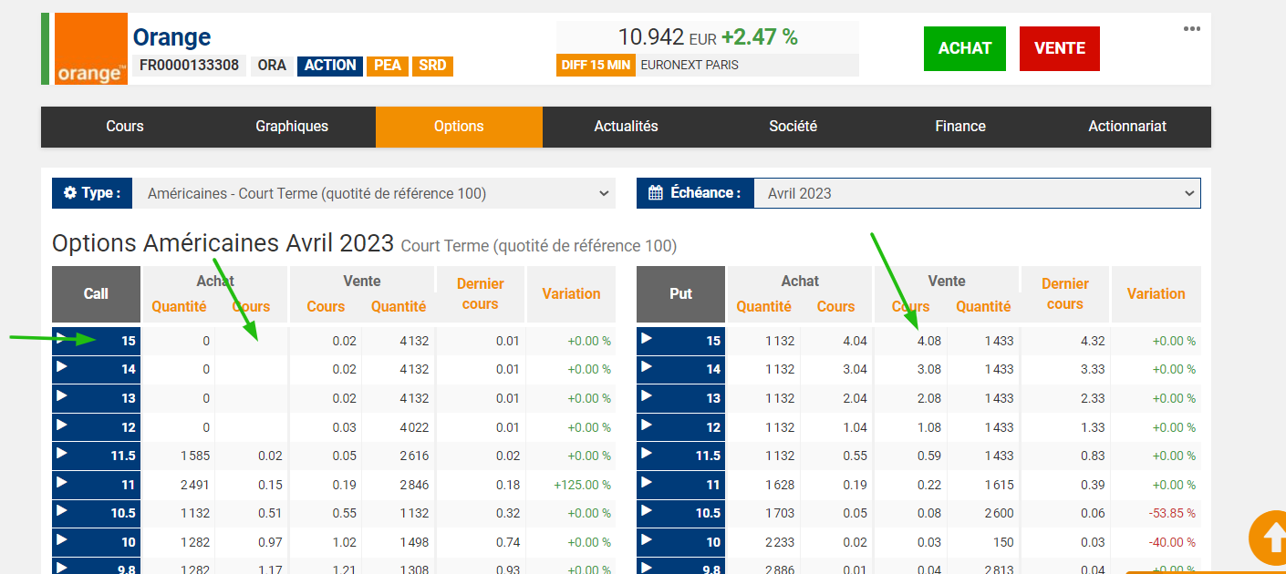Image resolution: width=1286 pixels, height=574 pixels.
Task: Click the PEA eligibility badge
Action: point(387,66)
